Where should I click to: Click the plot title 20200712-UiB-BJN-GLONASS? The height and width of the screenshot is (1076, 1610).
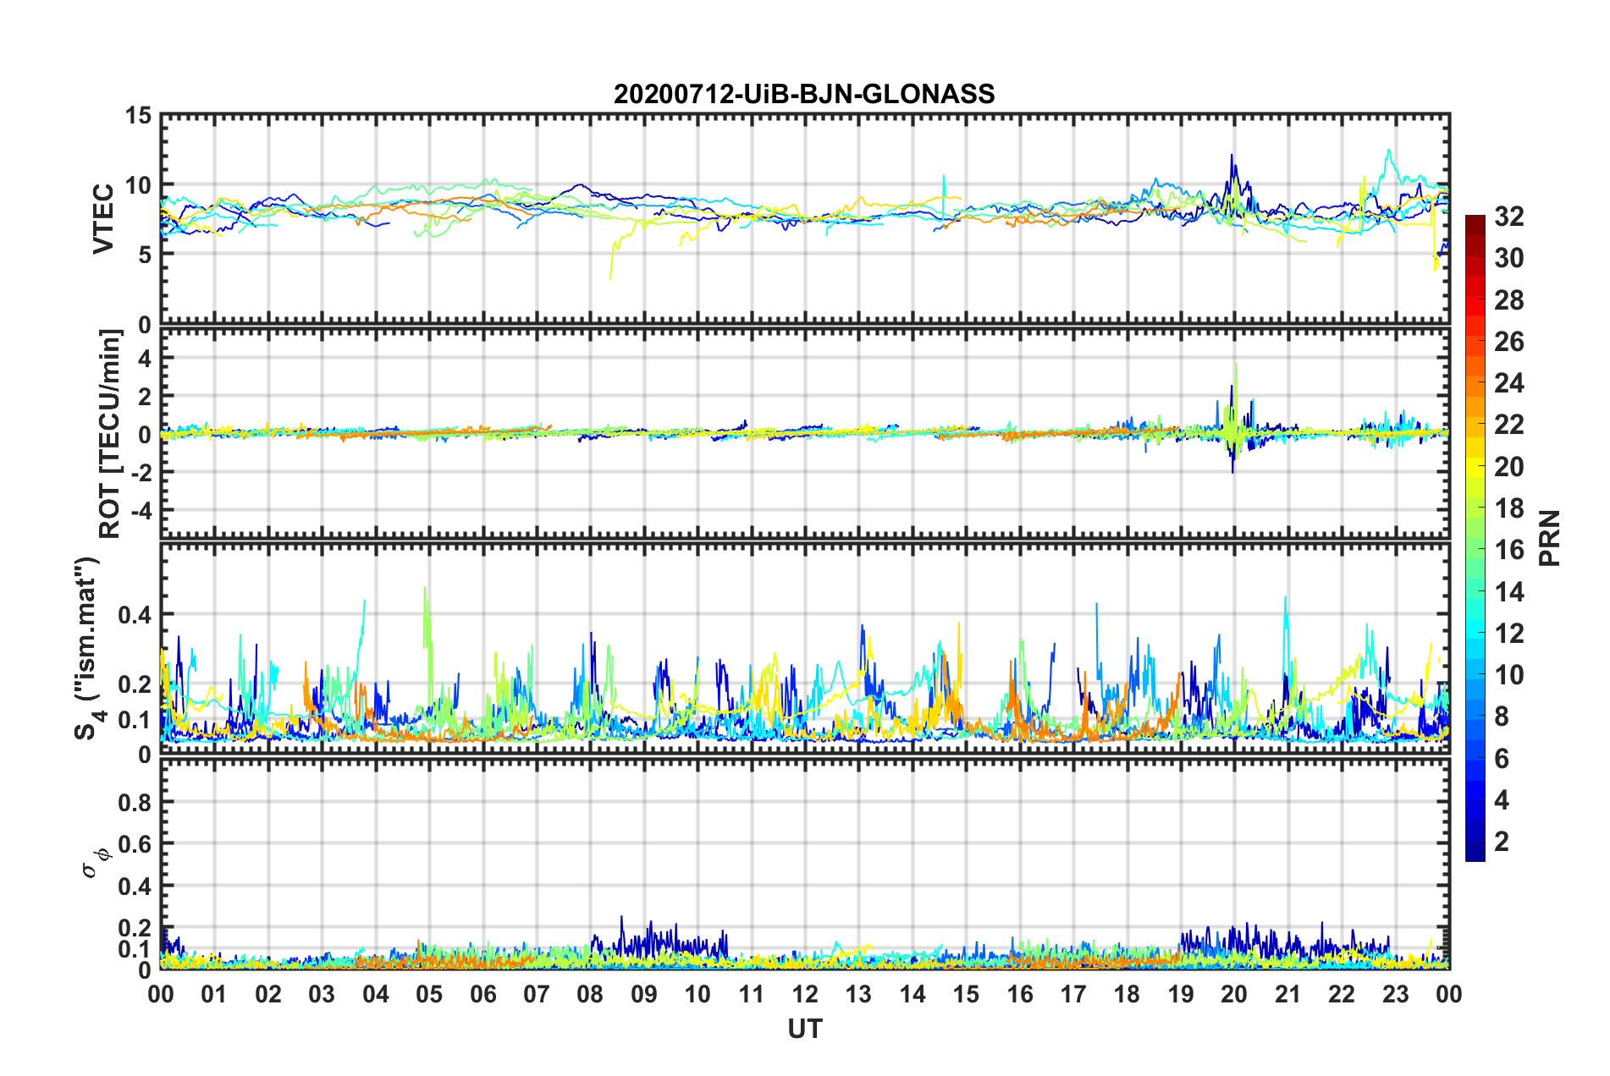[x=804, y=94]
